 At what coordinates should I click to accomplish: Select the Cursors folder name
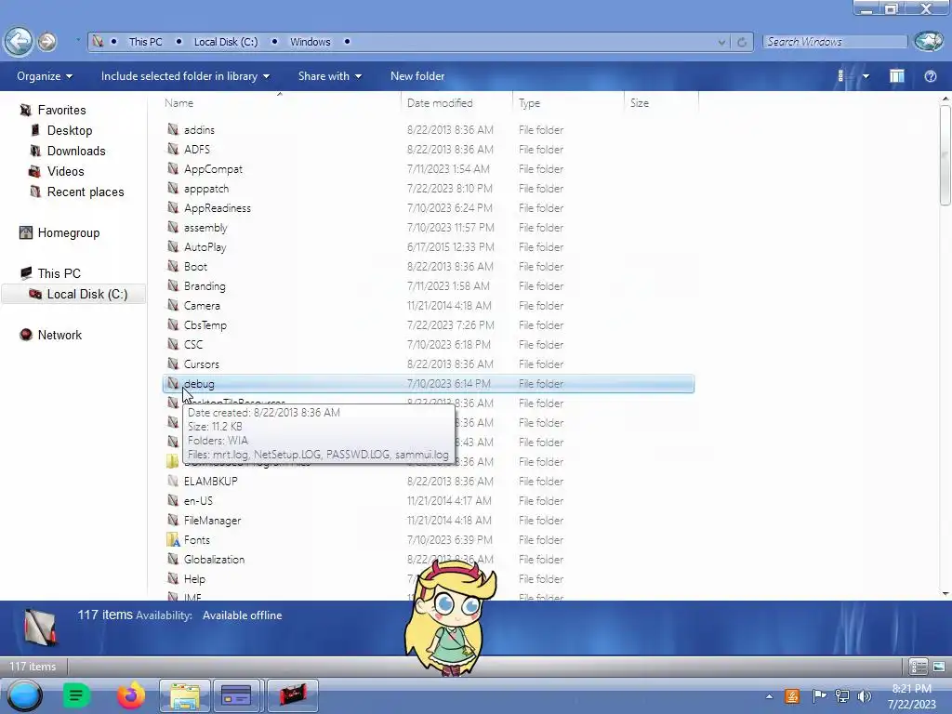(202, 364)
